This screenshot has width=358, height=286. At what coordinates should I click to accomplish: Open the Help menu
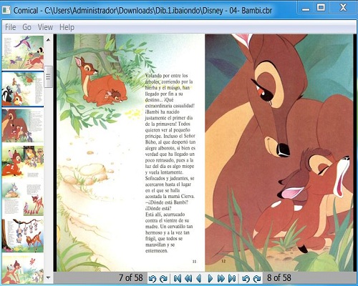[67, 27]
